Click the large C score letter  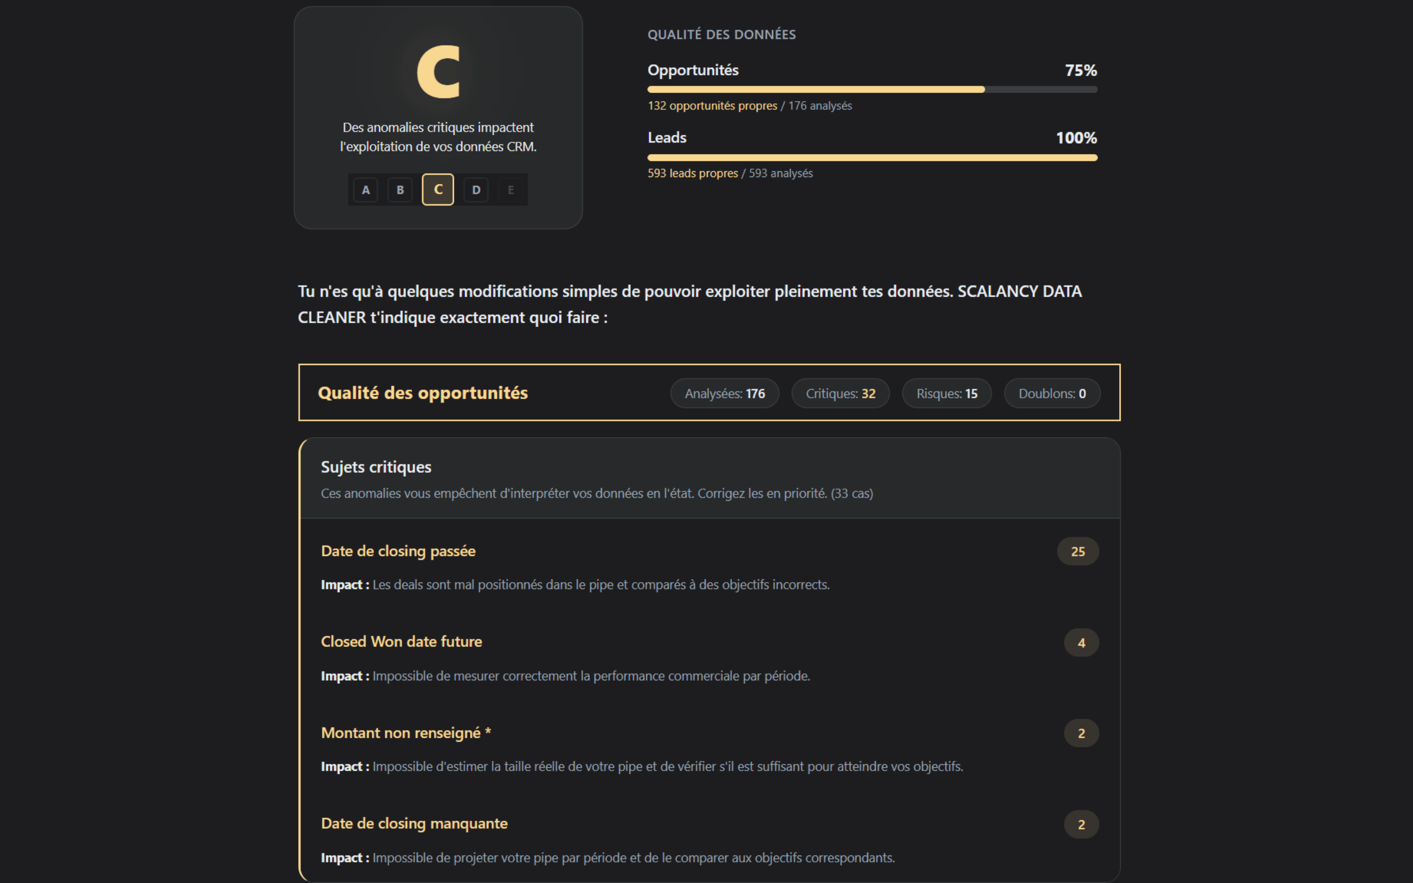point(439,73)
